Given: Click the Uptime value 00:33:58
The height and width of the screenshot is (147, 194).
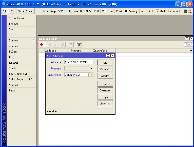Looking at the screenshot, I should pyautogui.click(x=86, y=11).
